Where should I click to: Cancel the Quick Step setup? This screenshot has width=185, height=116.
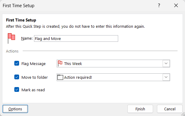tap(170, 109)
